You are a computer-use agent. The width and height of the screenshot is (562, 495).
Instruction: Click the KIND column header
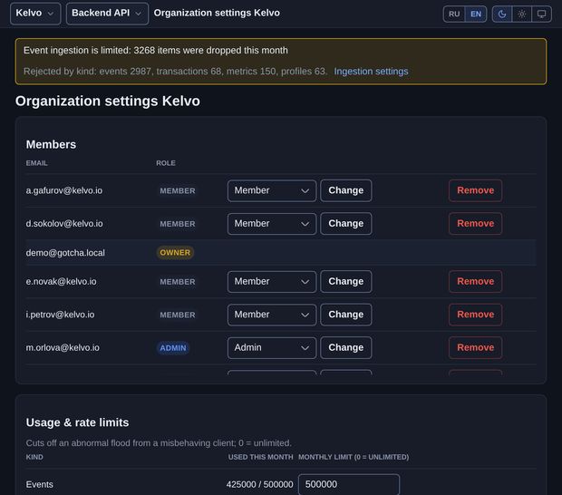pos(34,457)
